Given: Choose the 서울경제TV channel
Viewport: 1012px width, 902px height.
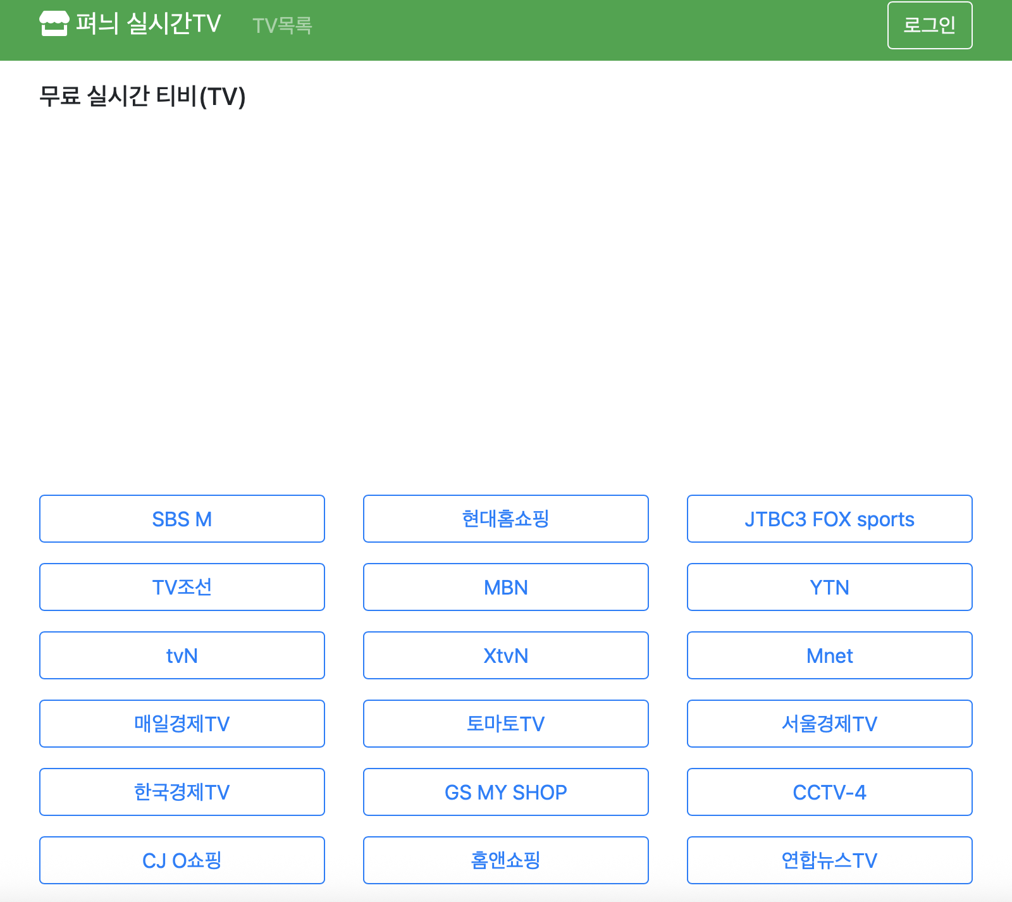Looking at the screenshot, I should [x=830, y=724].
